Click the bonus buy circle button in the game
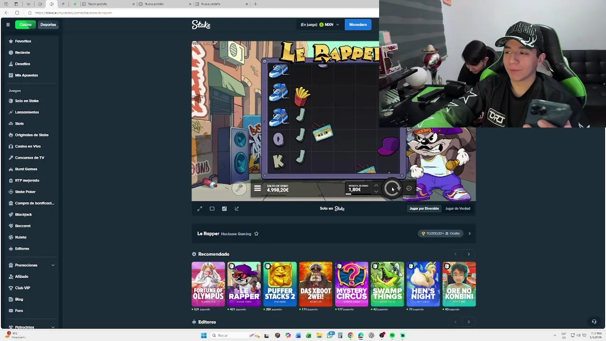 click(x=239, y=188)
